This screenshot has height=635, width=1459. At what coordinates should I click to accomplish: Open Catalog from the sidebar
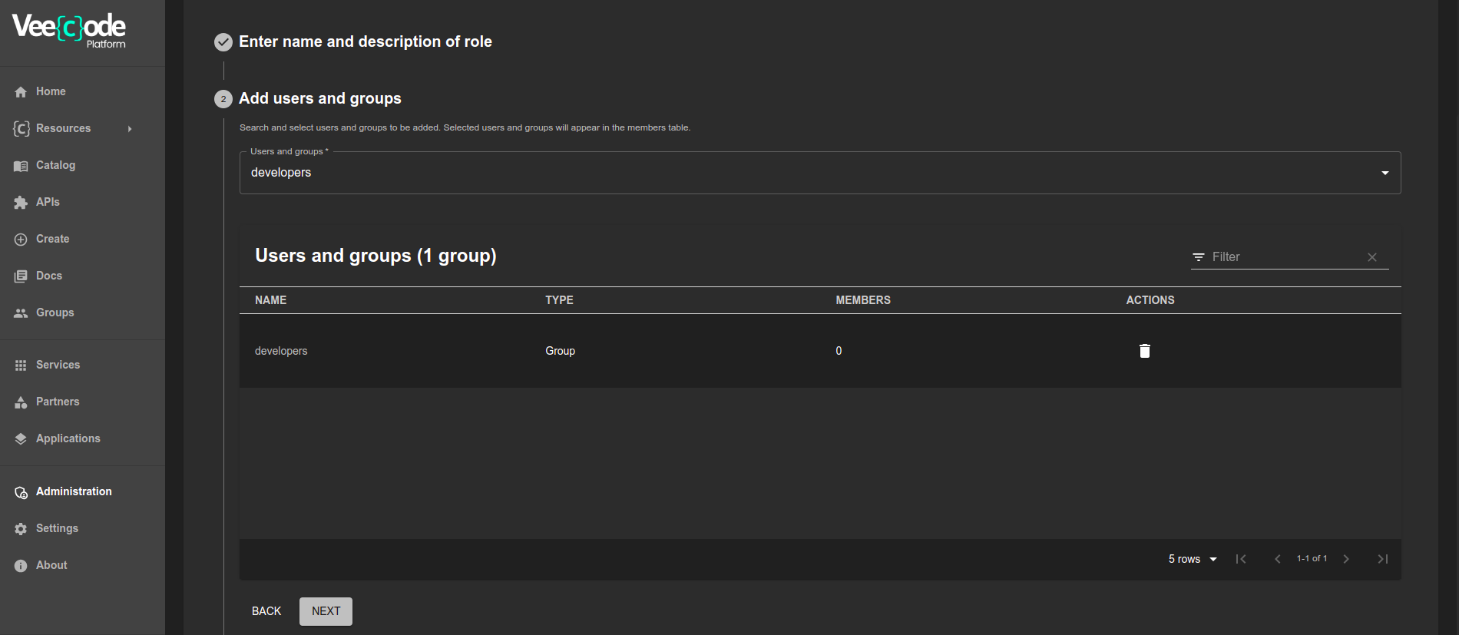click(x=55, y=165)
